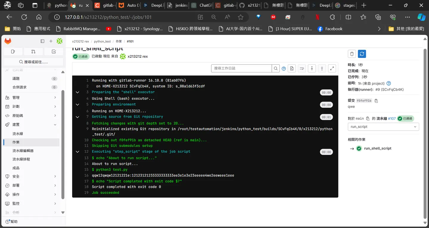The width and height of the screenshot is (429, 228).
Task: Open log search help icon
Action: click(x=284, y=69)
